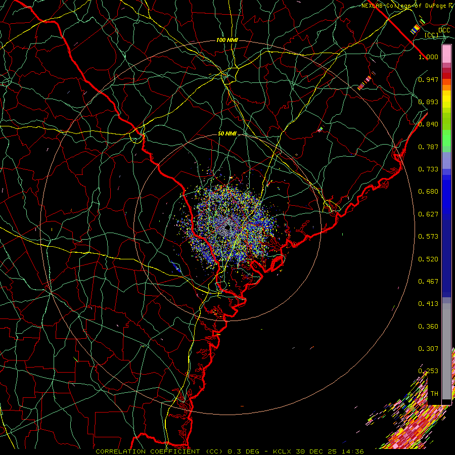Click the gray lower segment of the color bar
This screenshot has width=455, height=455.
[446, 351]
